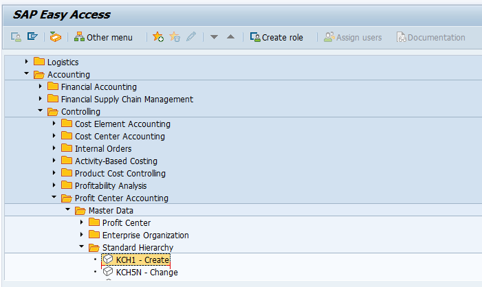
Task: Expand Internal Orders arrow
Action: tap(54, 148)
